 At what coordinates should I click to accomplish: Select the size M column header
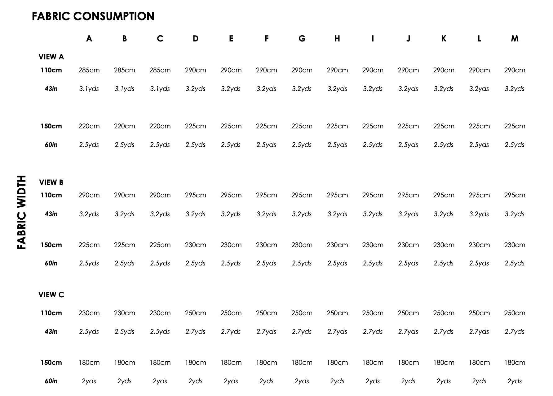coord(515,39)
